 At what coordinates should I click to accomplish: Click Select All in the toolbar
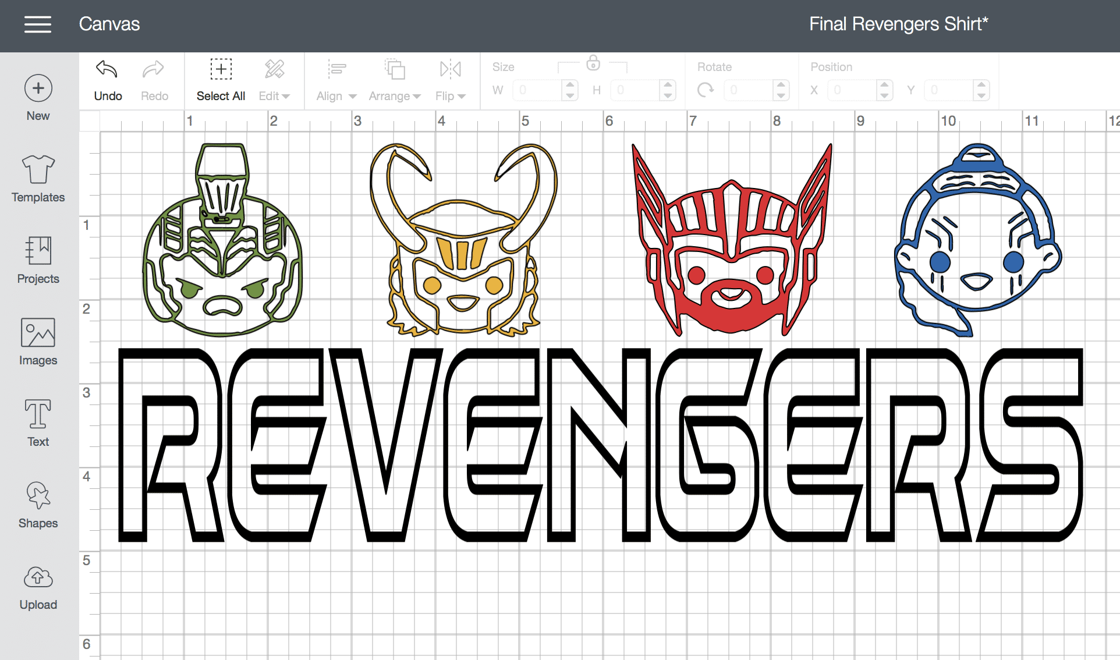221,80
